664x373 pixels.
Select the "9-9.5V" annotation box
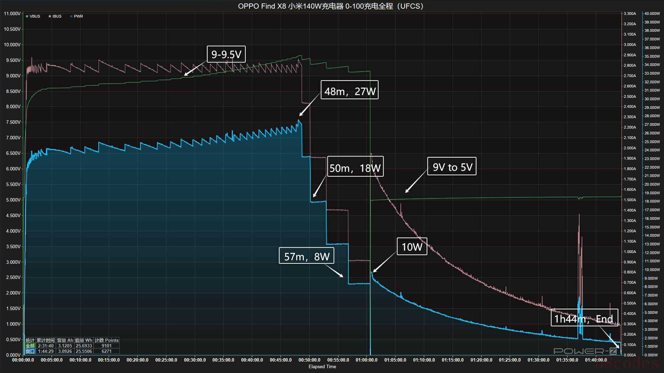(x=226, y=54)
